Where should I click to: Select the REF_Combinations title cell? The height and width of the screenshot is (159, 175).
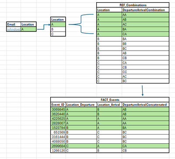coord(133,5)
